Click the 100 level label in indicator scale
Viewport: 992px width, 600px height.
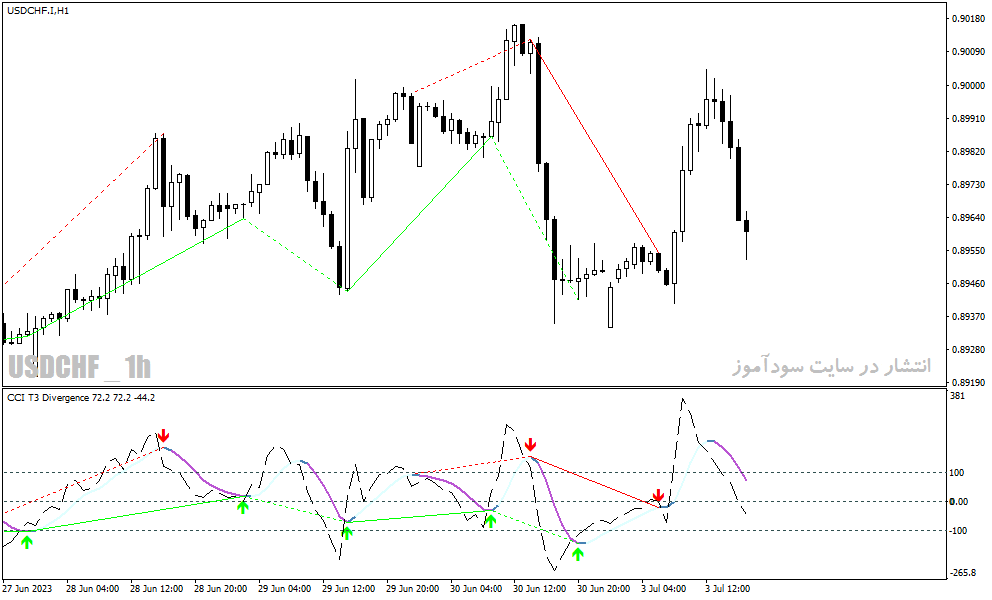tap(957, 473)
